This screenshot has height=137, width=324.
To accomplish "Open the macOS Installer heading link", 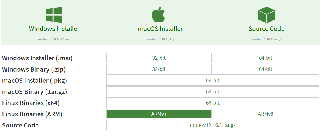I will click(160, 29).
